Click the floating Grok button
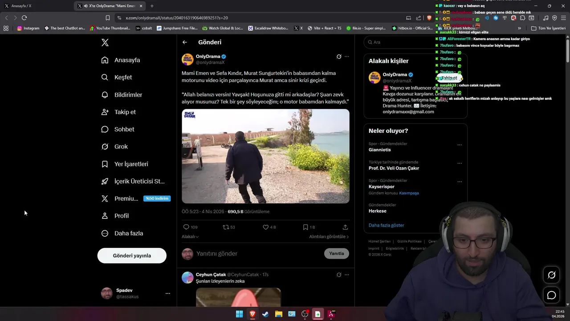This screenshot has height=321, width=570. tap(551, 275)
